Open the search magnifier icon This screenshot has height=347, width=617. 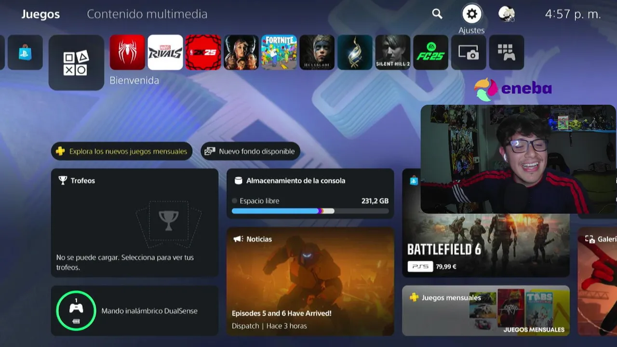pyautogui.click(x=437, y=14)
